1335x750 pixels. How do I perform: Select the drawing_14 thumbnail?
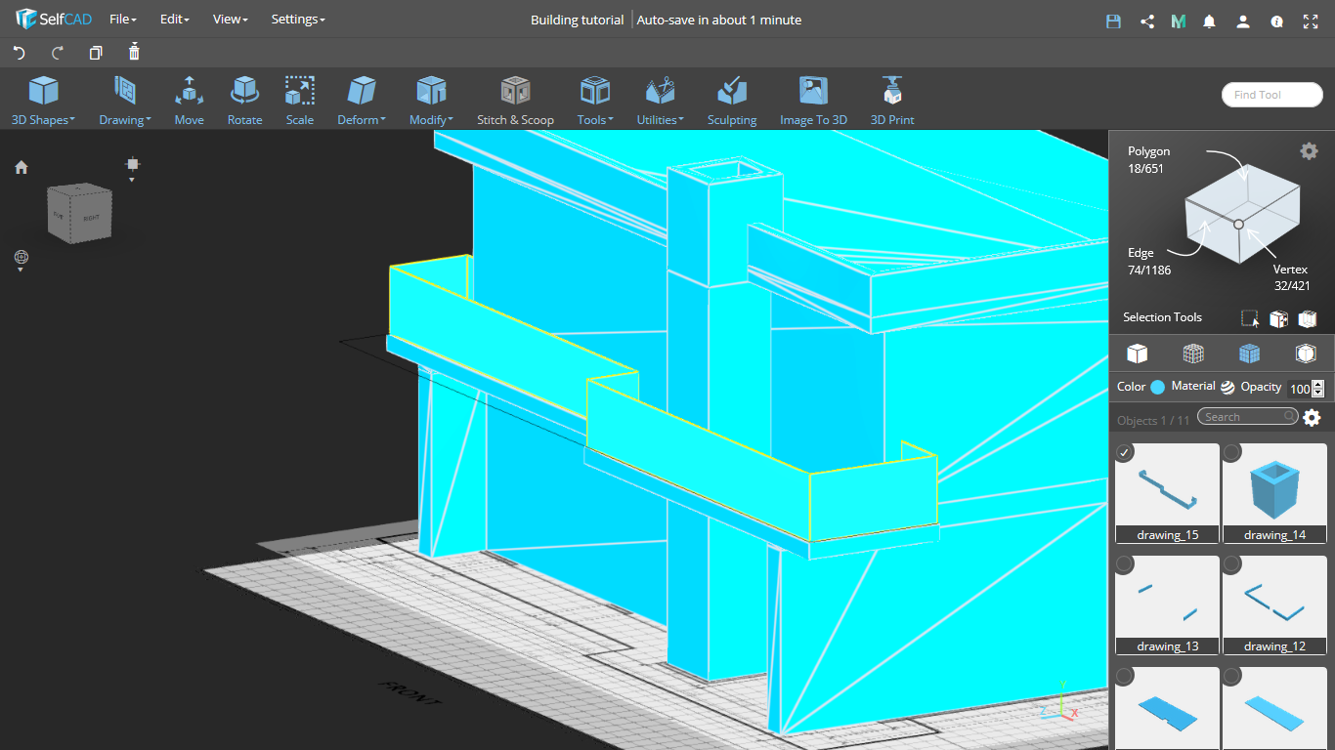pos(1274,493)
